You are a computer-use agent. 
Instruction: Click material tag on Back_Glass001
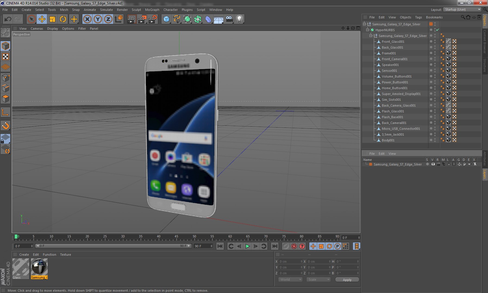point(448,47)
